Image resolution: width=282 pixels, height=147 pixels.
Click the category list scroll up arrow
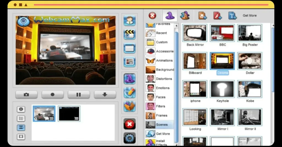177,26
